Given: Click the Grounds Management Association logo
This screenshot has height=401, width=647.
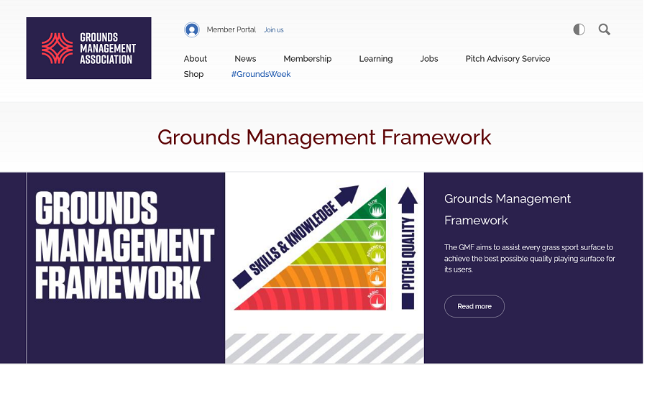Looking at the screenshot, I should pos(88,48).
